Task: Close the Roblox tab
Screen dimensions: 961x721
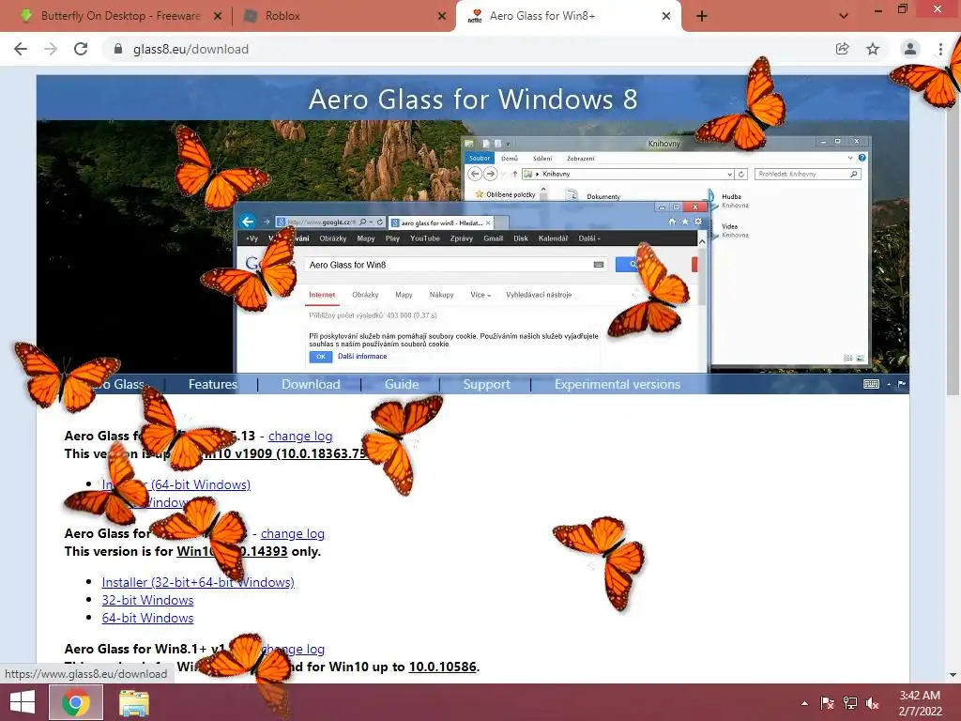Action: click(x=442, y=16)
